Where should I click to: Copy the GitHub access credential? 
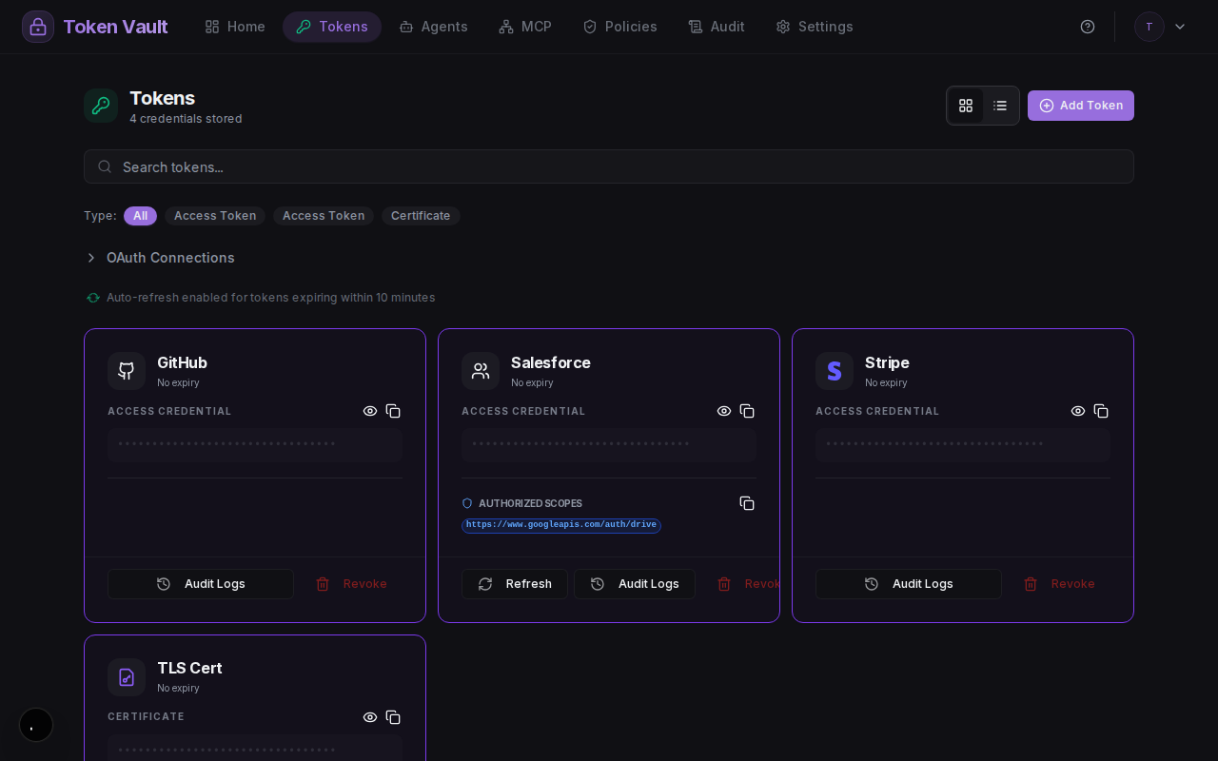(393, 411)
